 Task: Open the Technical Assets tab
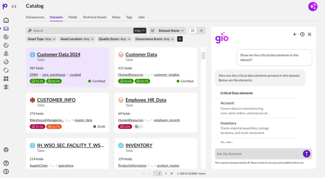pos(95,17)
